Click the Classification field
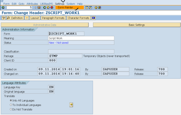 tap(81, 52)
